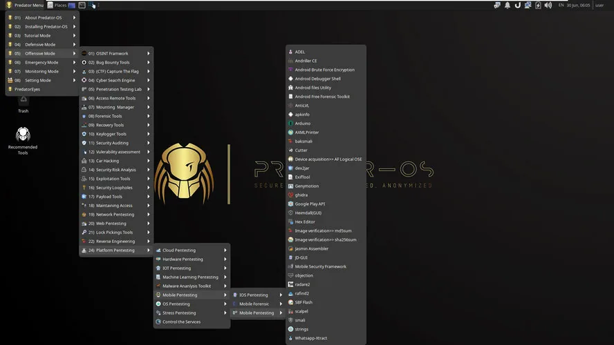Viewport: 614px width, 345px height.
Task: Open Installing Predator-OS menu entry
Action: pyautogui.click(x=42, y=27)
